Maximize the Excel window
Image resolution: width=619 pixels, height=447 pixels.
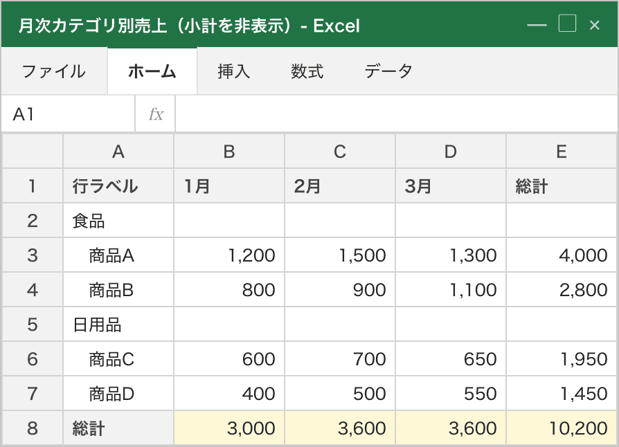[x=567, y=24]
